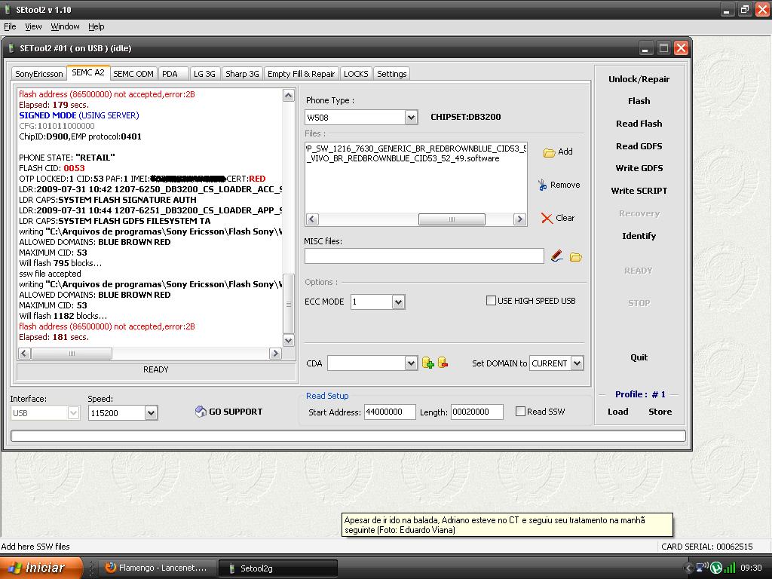Viewport: 772px width, 579px height.
Task: Switch to the Sharp 3G tab
Action: (x=242, y=74)
